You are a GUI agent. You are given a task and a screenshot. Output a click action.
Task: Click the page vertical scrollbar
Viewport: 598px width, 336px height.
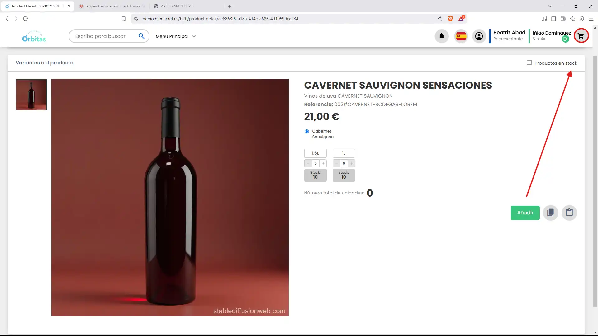595,180
